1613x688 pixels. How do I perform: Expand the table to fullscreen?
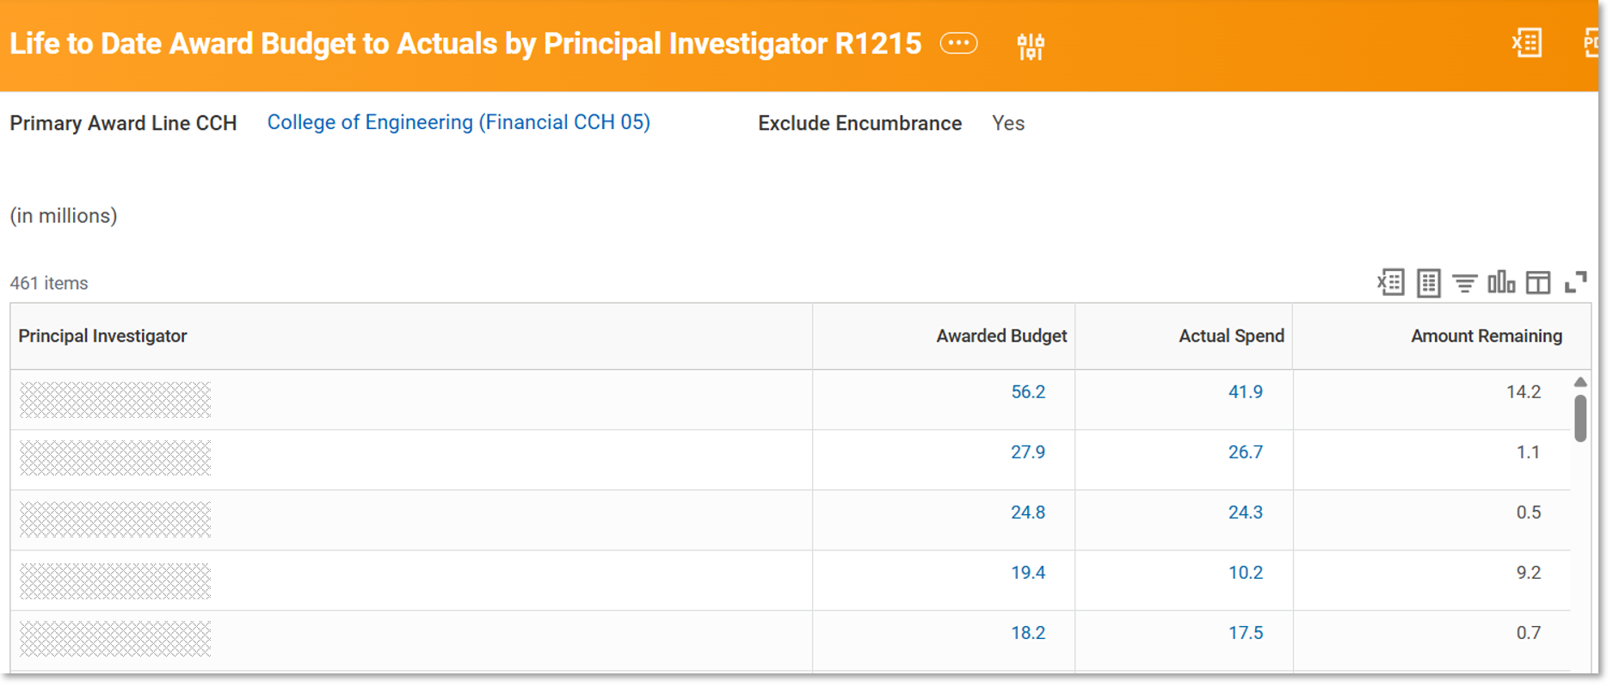point(1575,282)
